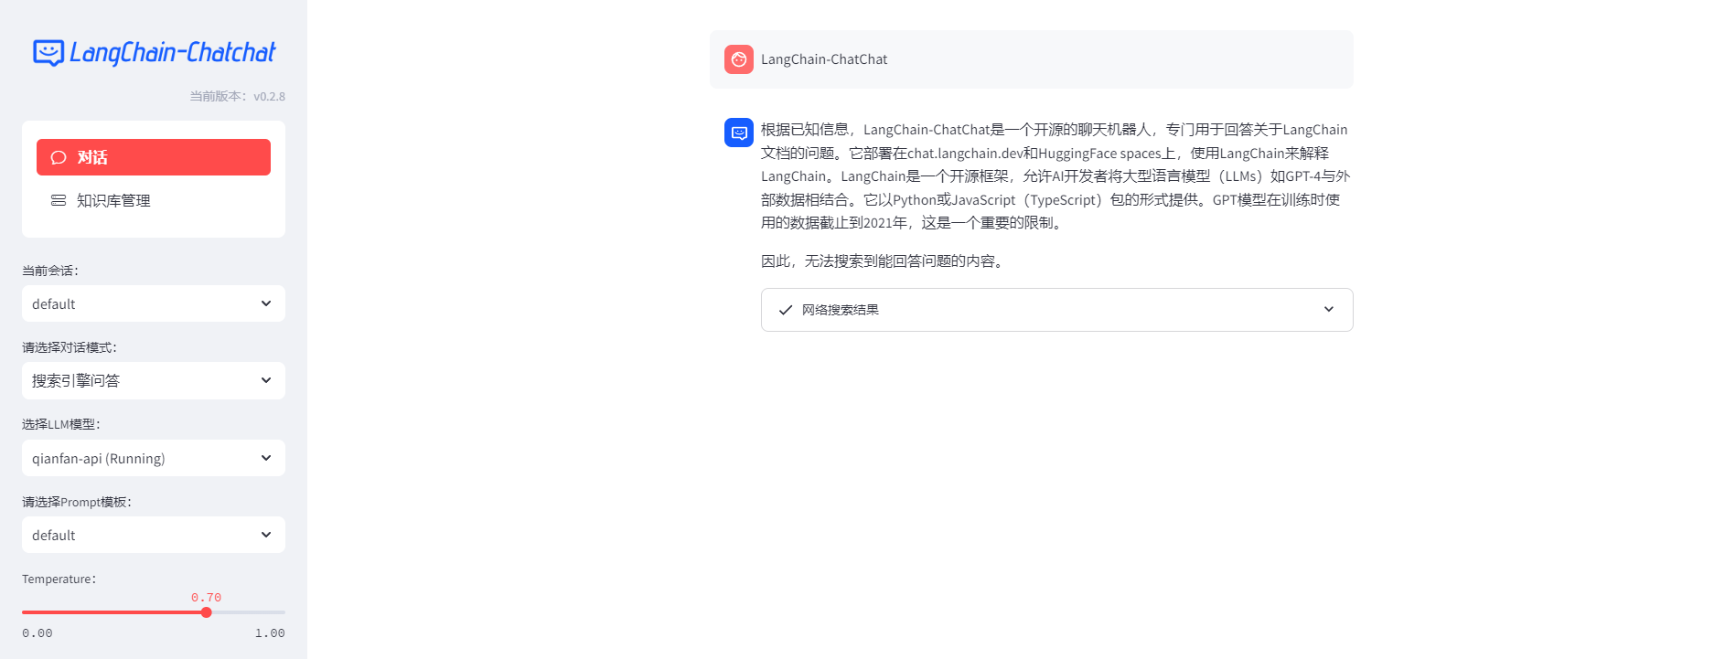This screenshot has height=659, width=1725.
Task: Click the LangChain-Chatchat logo
Action: pyautogui.click(x=154, y=53)
